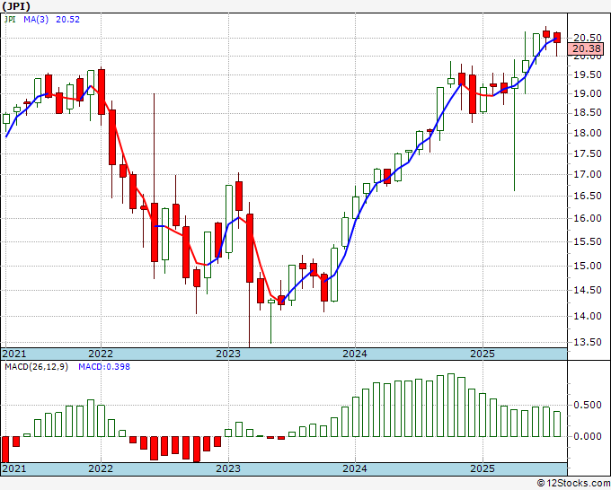Click 2025 on the price chart timeline
This screenshot has height=490, width=611.
coord(482,354)
